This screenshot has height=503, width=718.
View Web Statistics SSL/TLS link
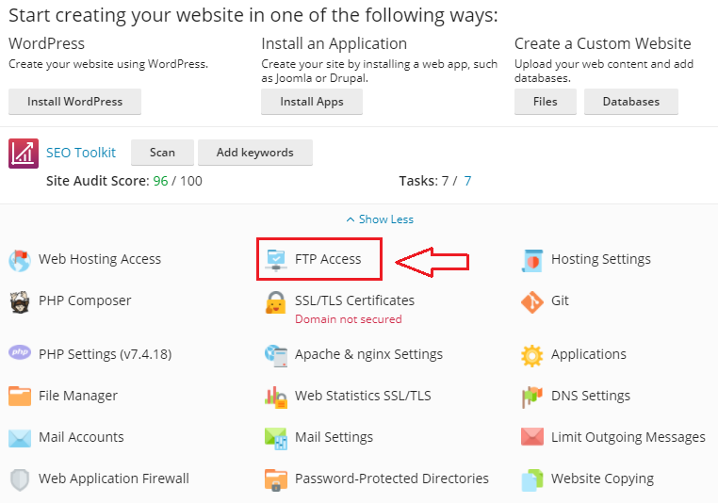click(363, 396)
